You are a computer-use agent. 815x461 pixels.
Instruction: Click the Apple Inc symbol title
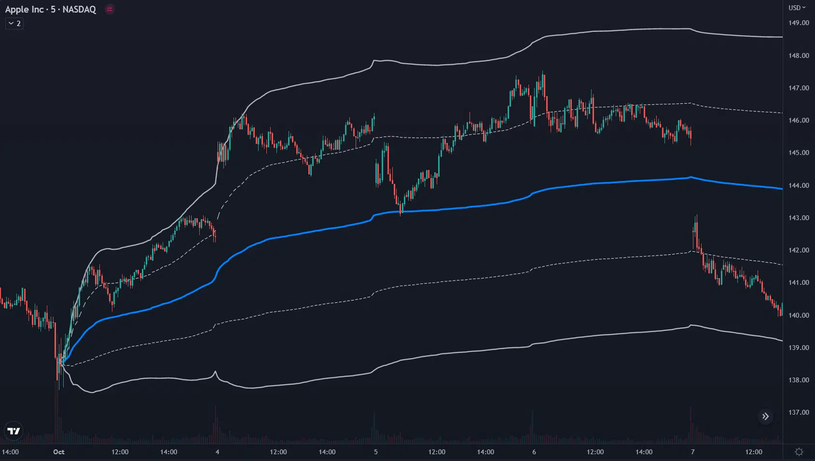pyautogui.click(x=24, y=9)
